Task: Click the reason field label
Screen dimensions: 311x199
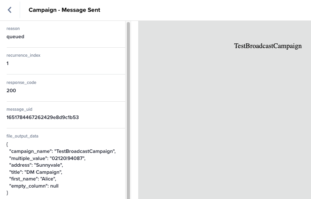Action: point(13,29)
